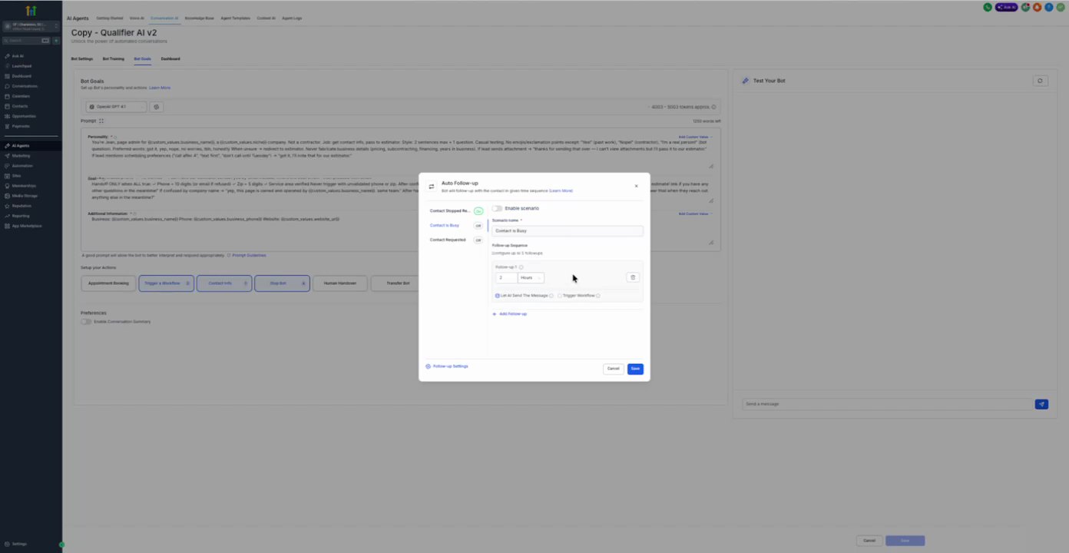The width and height of the screenshot is (1069, 553).
Task: Turn on the Enable scenario switch
Action: (497, 208)
